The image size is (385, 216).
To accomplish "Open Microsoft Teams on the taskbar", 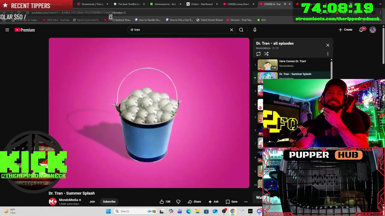I will [x=180, y=211].
